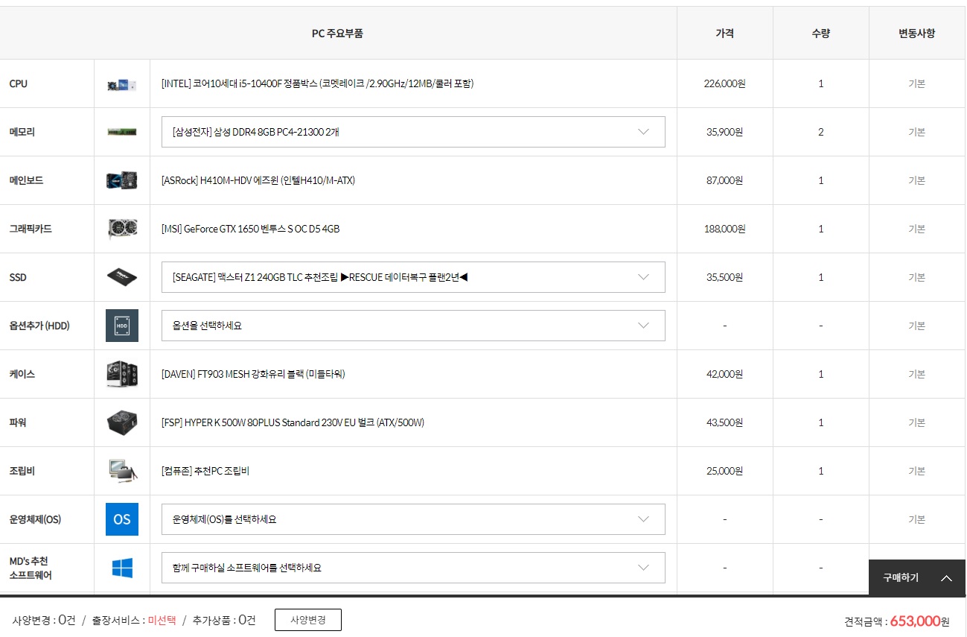The width and height of the screenshot is (967, 637).
Task: Click the 기본 status in 파워 row
Action: coord(917,422)
